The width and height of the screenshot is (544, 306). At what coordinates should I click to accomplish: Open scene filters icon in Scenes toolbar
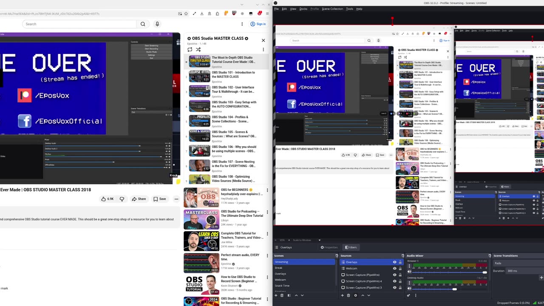tap(289, 295)
